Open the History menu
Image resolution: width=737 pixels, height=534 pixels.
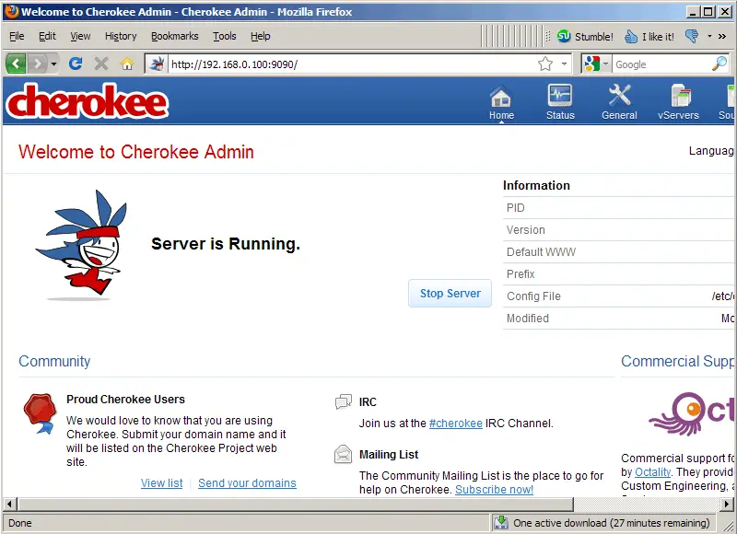(x=121, y=36)
